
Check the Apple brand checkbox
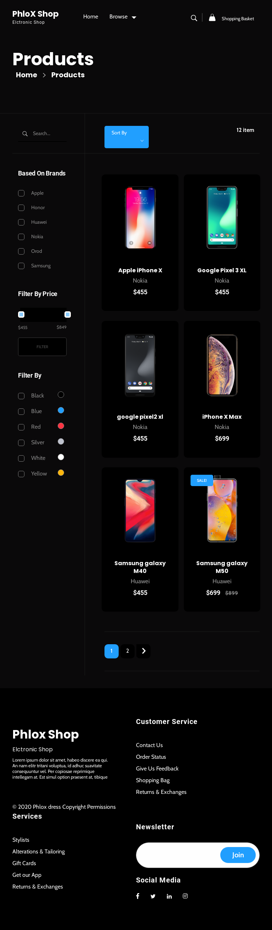[x=21, y=193]
